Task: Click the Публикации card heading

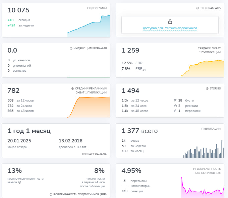Action: pos(211,129)
